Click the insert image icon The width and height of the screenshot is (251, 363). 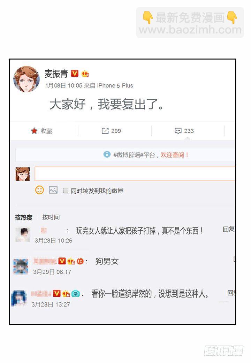(x=53, y=190)
